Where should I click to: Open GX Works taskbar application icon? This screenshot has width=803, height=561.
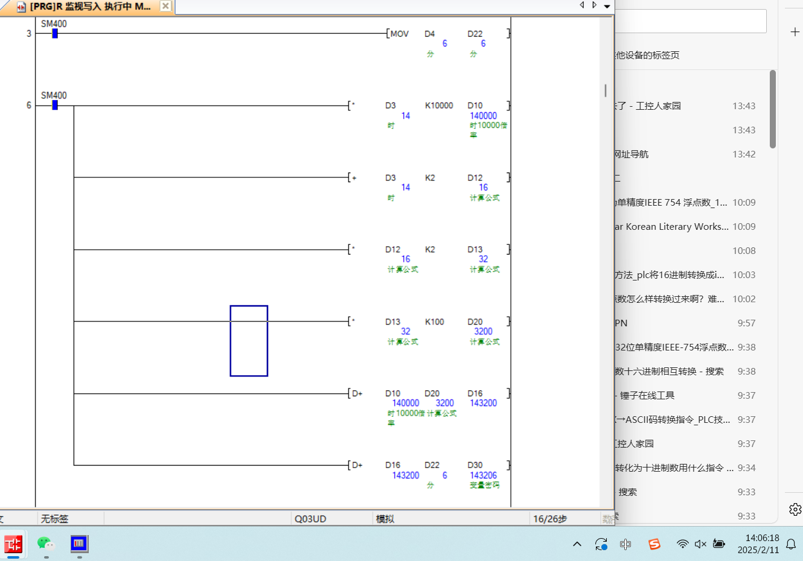13,544
